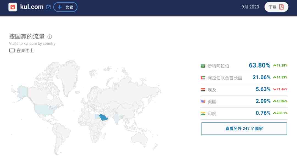Select the 沙特阿拉伯 country row

tap(244, 66)
